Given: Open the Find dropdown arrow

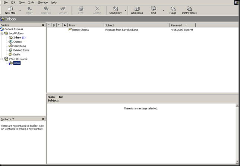Looking at the screenshot, I should 163,10.
